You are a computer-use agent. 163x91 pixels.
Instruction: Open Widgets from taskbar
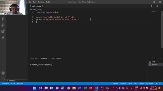point(51,88)
